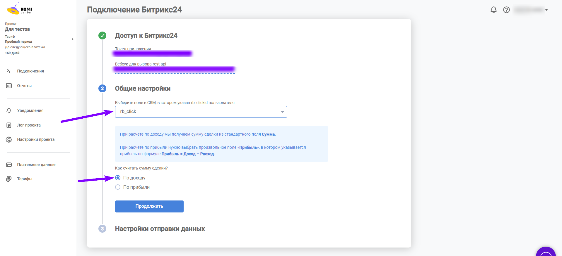The width and height of the screenshot is (562, 256).
Task: Click the Общие настройки heading
Action: point(143,89)
